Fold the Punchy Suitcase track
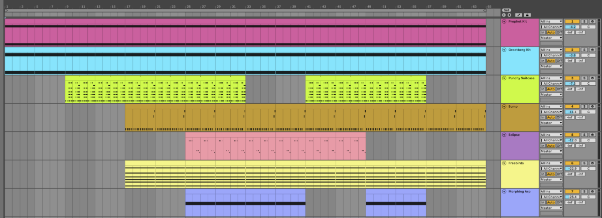 coord(504,78)
